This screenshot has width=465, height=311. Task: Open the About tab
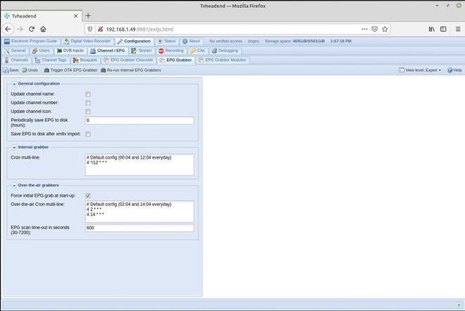pyautogui.click(x=191, y=41)
